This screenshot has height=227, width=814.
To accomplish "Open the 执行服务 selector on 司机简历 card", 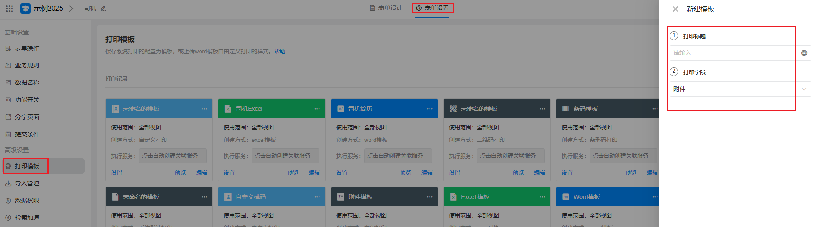I will click(398, 156).
